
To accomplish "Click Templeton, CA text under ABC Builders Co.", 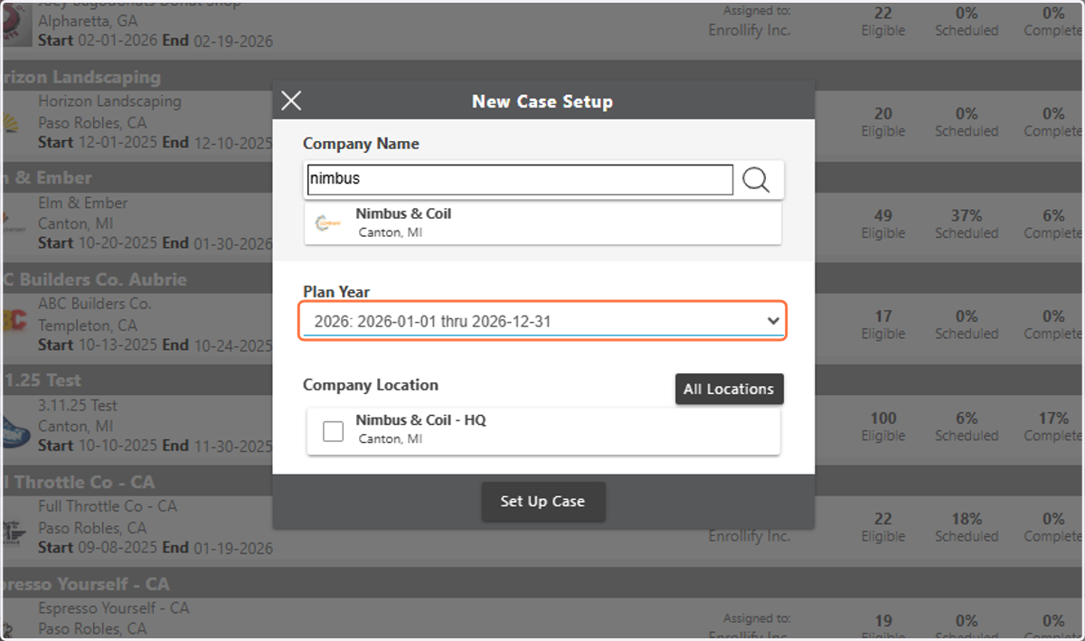I will tap(88, 325).
